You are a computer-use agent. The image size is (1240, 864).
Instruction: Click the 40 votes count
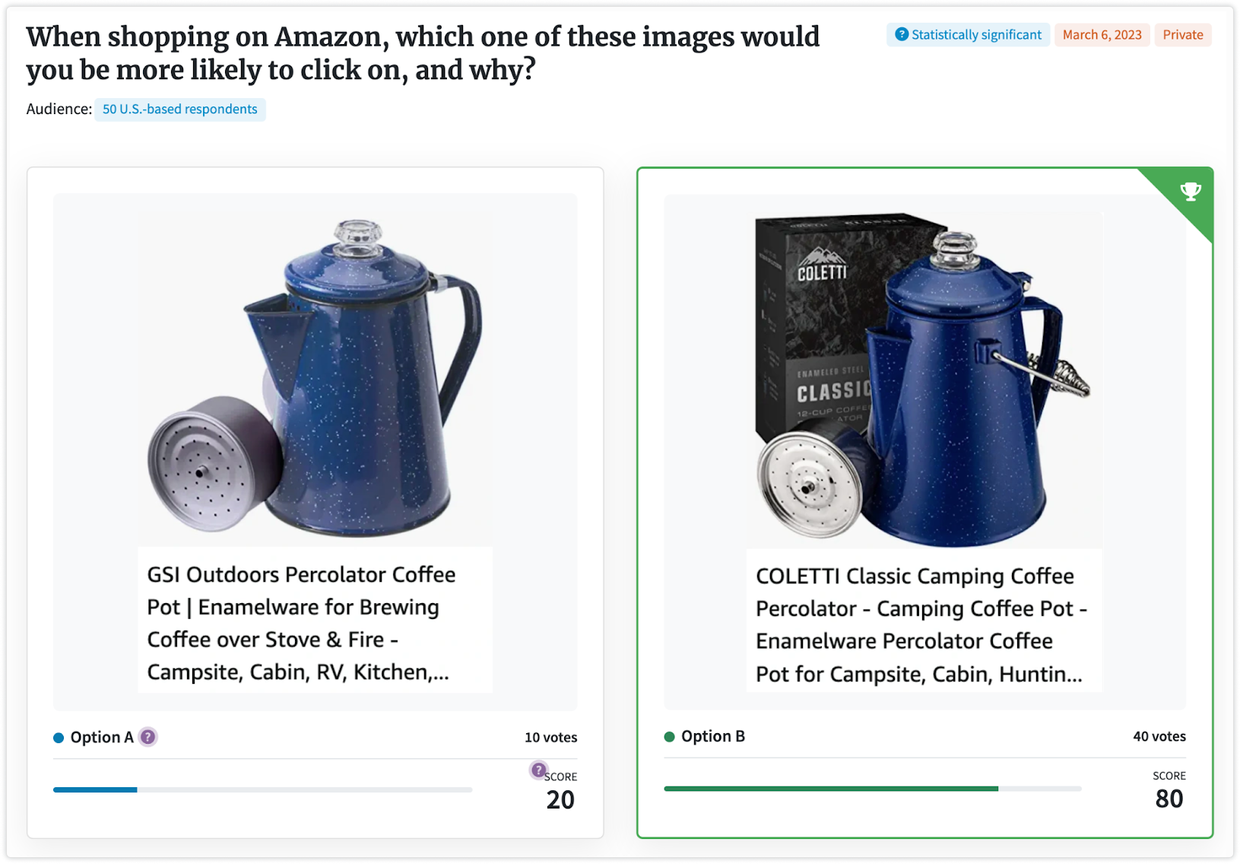[x=1159, y=736]
